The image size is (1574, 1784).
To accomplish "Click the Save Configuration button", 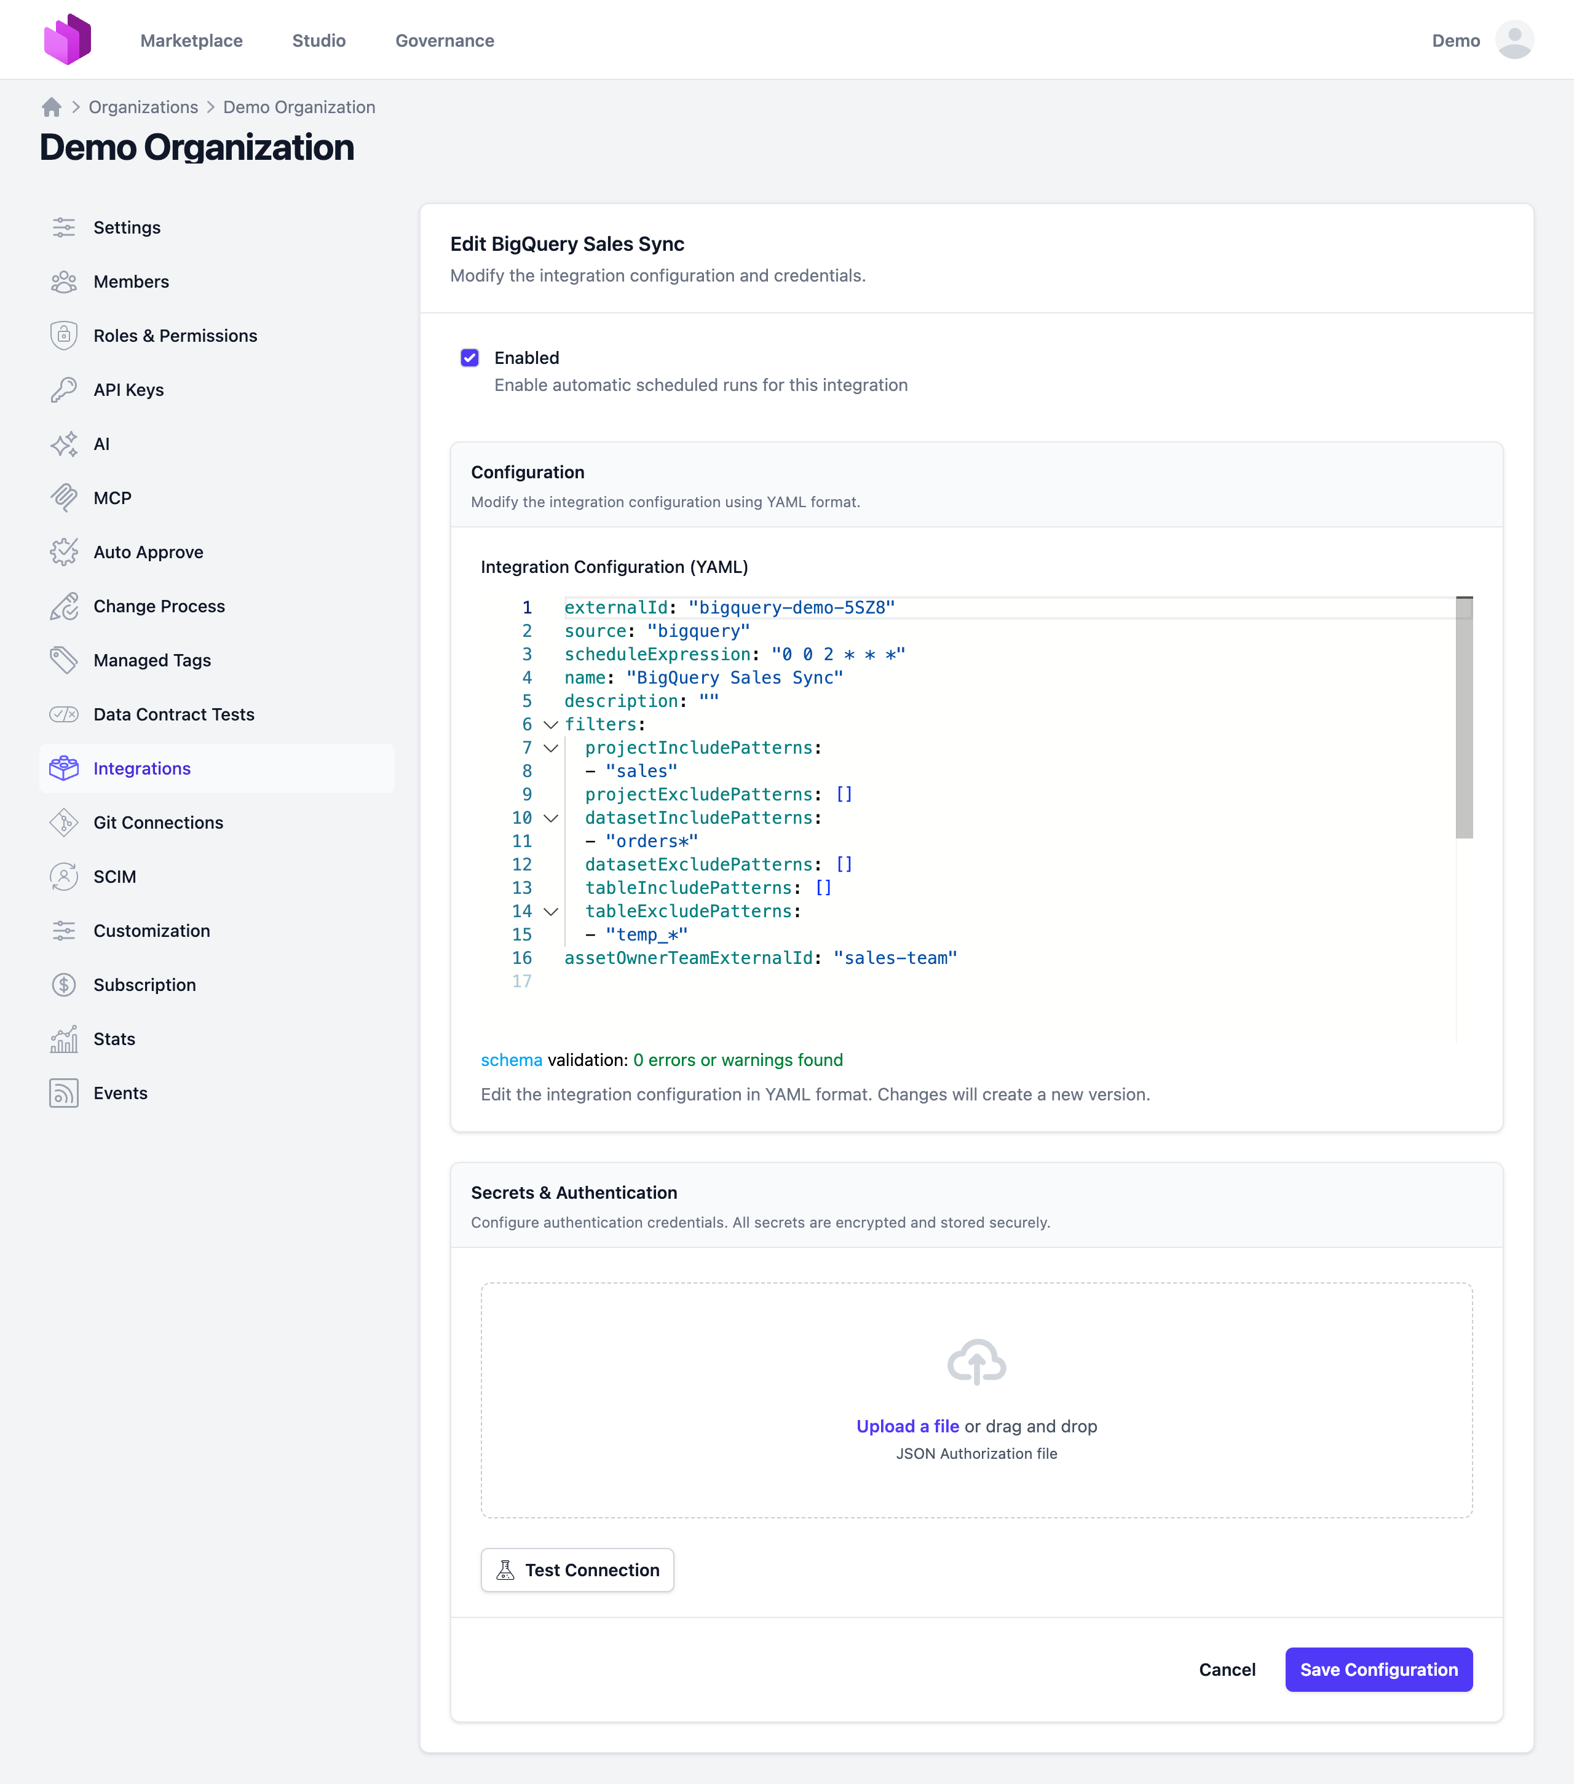I will (1378, 1670).
